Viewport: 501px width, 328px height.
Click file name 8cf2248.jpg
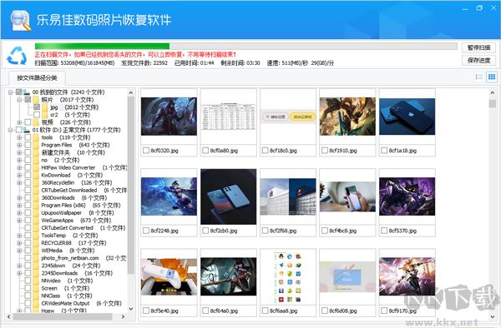click(164, 231)
